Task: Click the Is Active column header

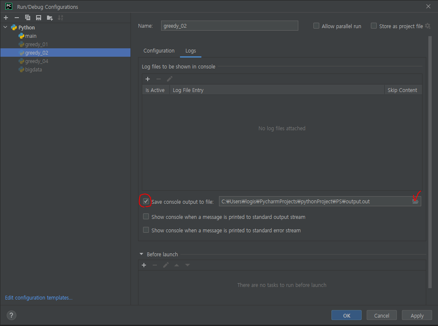Action: (155, 90)
